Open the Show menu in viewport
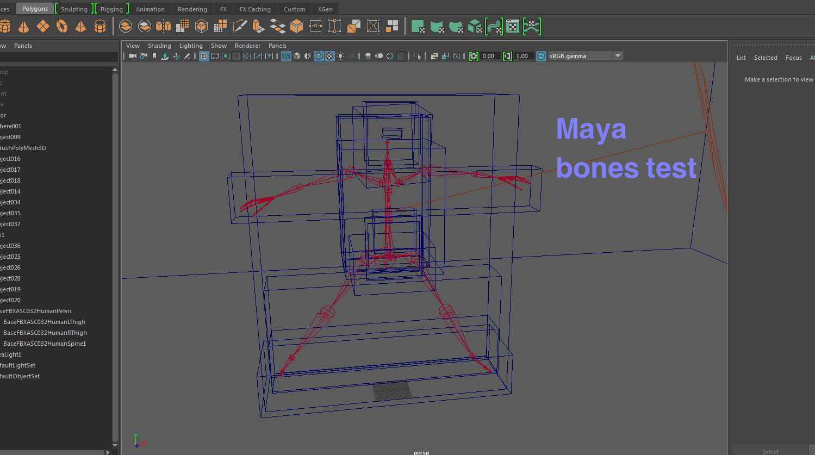The image size is (815, 455). pos(219,46)
